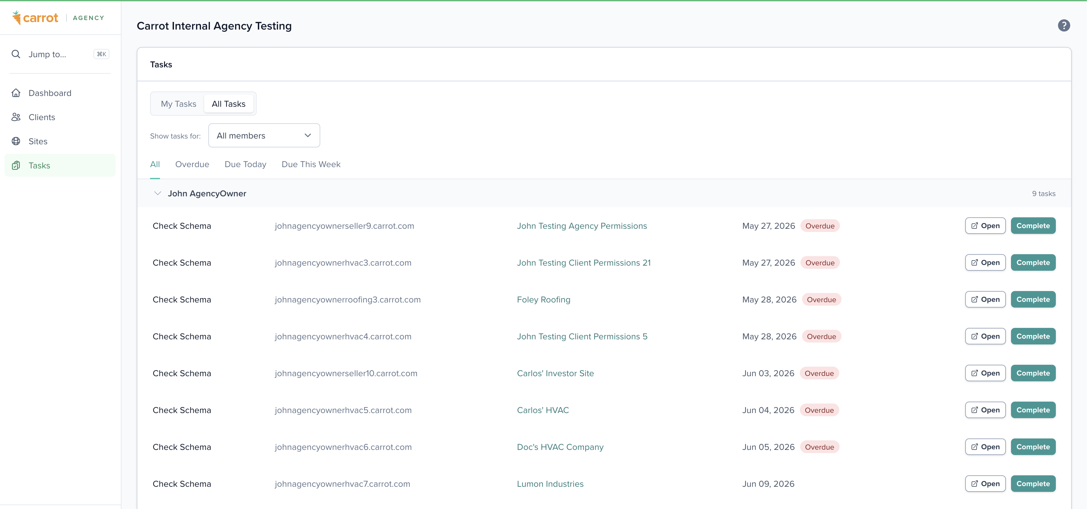Click Overdue badge on Jun 05, 2026 row
Screen dimensions: 1087x509
point(819,447)
